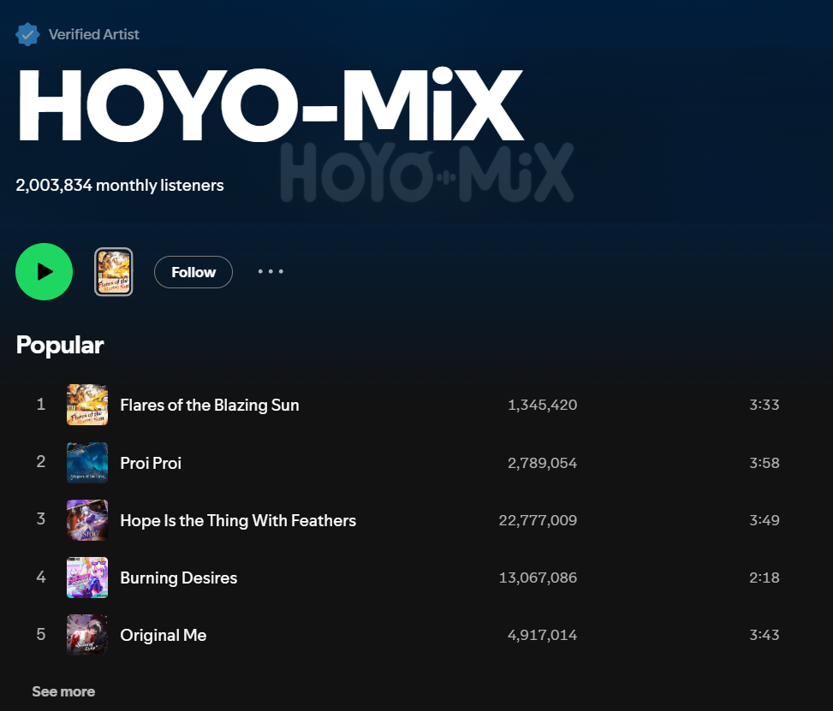Click duration 3:43

click(x=764, y=635)
